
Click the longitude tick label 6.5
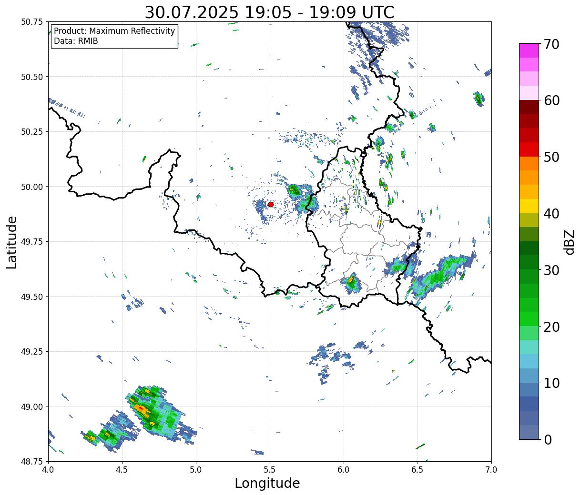click(418, 469)
